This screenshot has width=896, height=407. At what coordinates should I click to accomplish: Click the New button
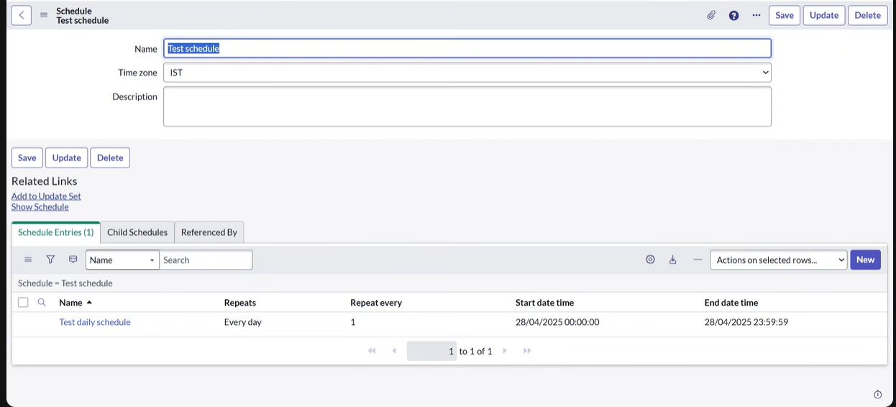click(x=865, y=260)
